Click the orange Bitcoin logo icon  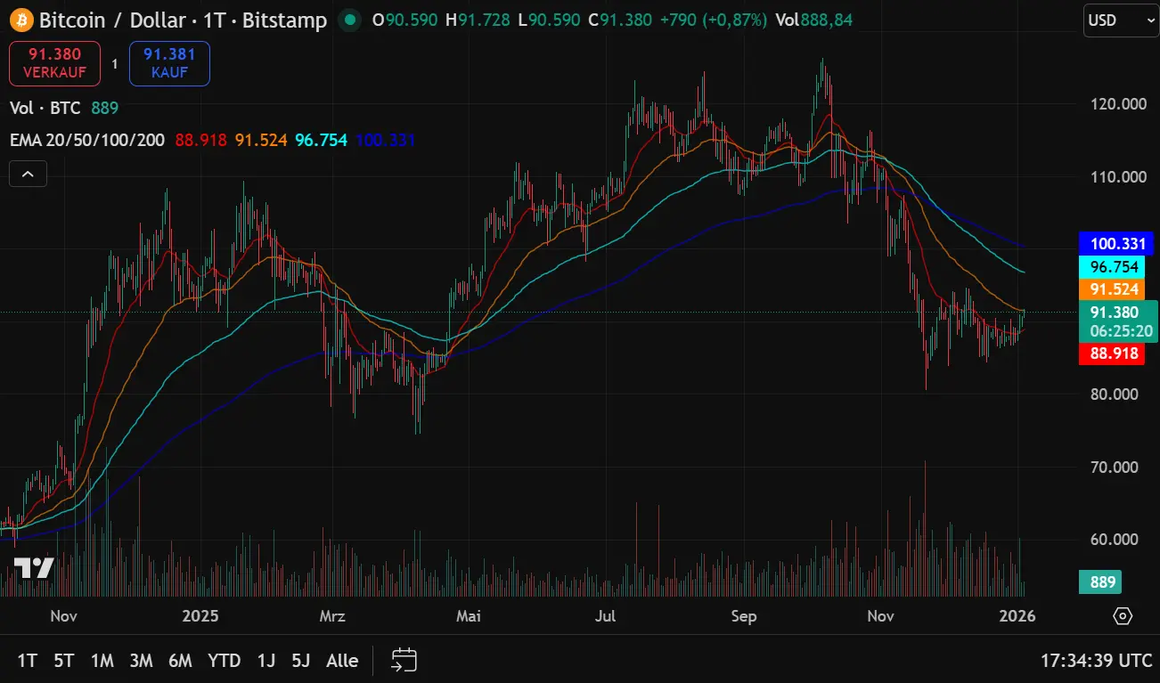pyautogui.click(x=20, y=20)
